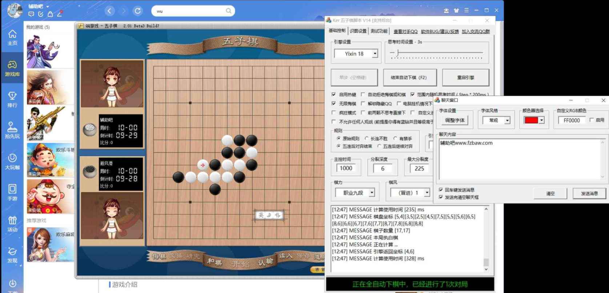
Task: Click the user icon in hall title bar
Action: [446, 11]
